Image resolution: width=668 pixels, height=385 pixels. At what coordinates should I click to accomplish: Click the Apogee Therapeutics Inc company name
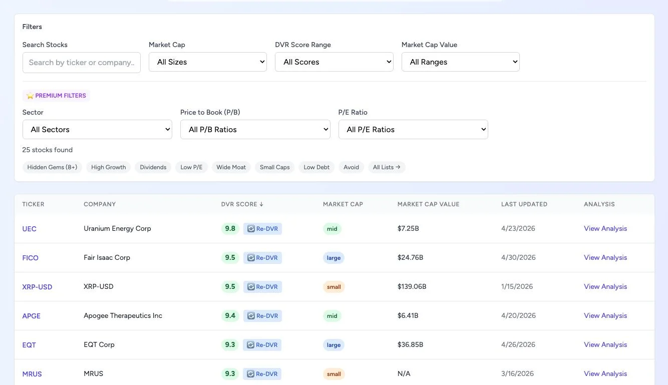123,315
